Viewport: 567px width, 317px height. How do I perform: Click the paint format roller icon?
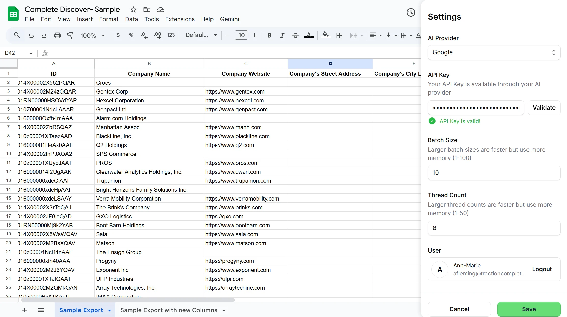pos(70,35)
